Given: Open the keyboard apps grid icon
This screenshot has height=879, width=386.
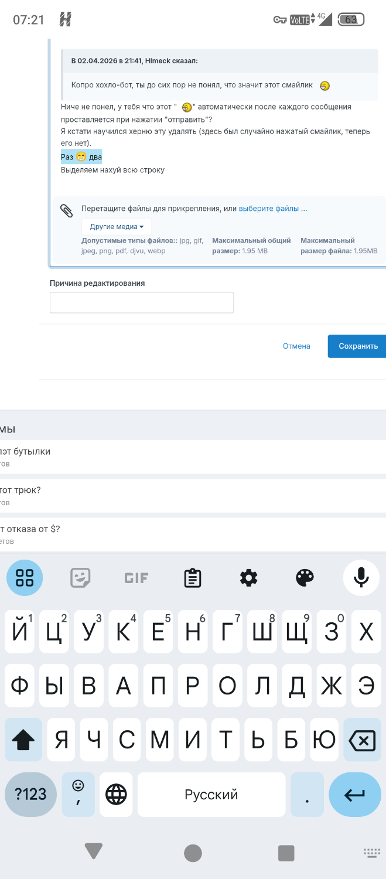Looking at the screenshot, I should (25, 578).
